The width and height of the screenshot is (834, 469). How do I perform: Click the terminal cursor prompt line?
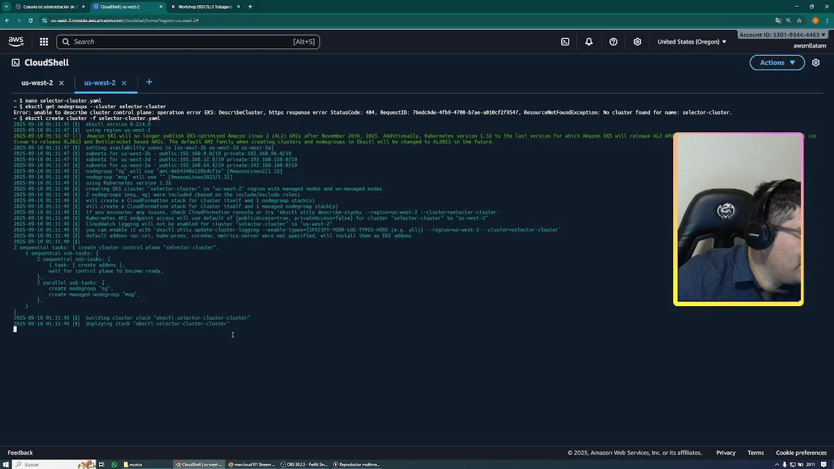[15, 330]
